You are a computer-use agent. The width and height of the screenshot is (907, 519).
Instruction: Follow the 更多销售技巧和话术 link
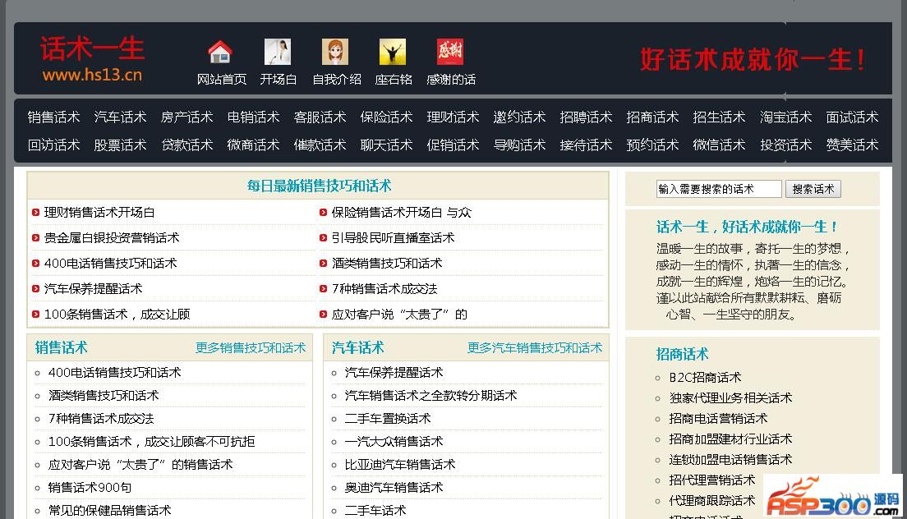[x=250, y=348]
